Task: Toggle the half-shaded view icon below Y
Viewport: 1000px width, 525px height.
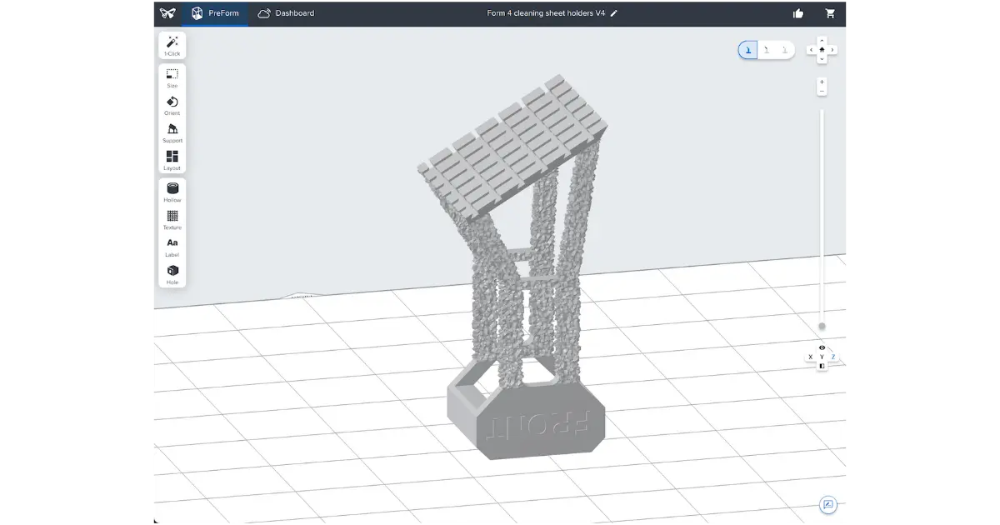Action: (x=822, y=366)
